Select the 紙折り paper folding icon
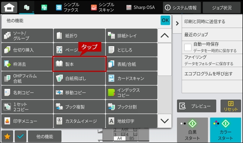Image resolution: width=243 pixels, height=143 pixels. point(59,36)
